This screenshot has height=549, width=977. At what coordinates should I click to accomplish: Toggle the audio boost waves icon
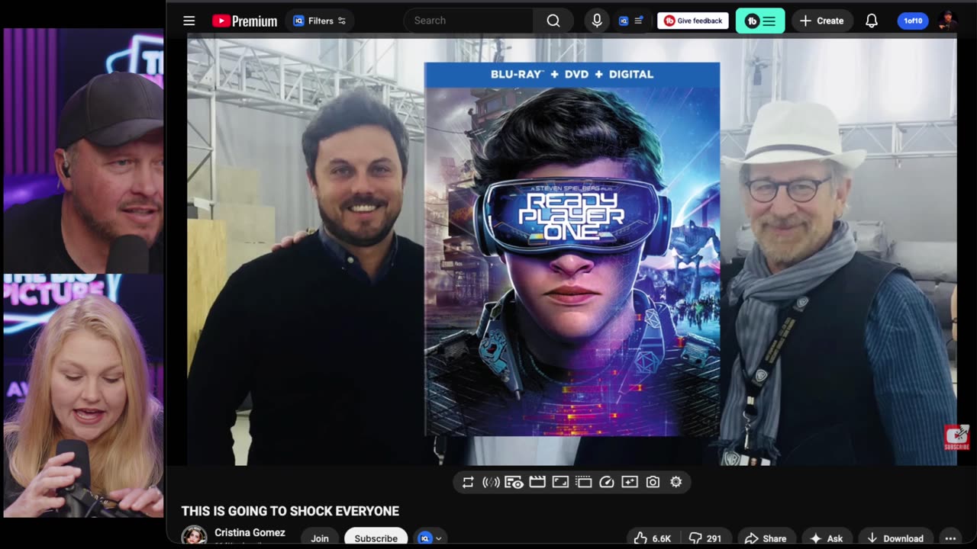(x=491, y=482)
